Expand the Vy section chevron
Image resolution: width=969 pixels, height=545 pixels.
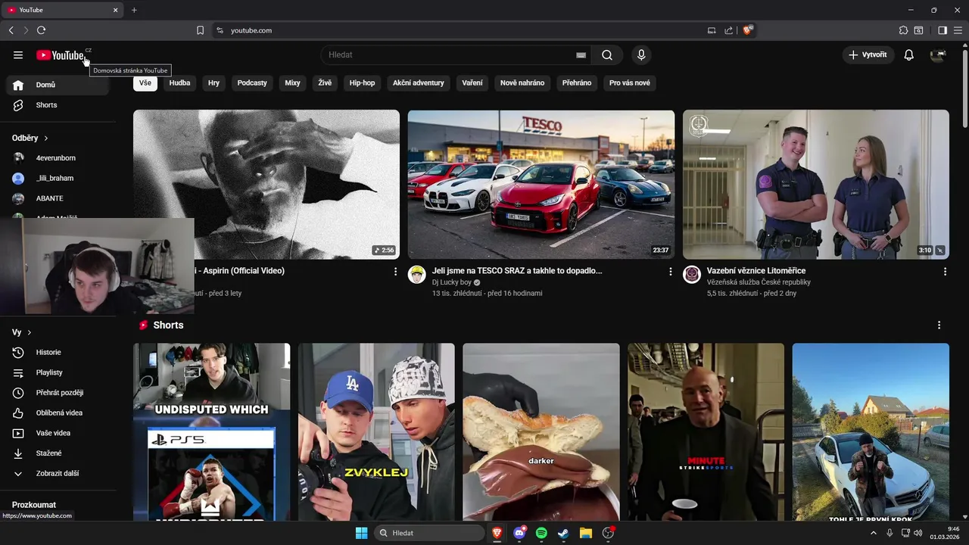(30, 332)
